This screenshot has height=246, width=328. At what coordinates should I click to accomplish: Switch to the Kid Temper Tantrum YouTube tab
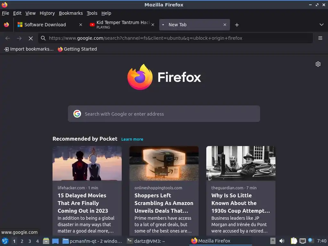[x=122, y=25]
